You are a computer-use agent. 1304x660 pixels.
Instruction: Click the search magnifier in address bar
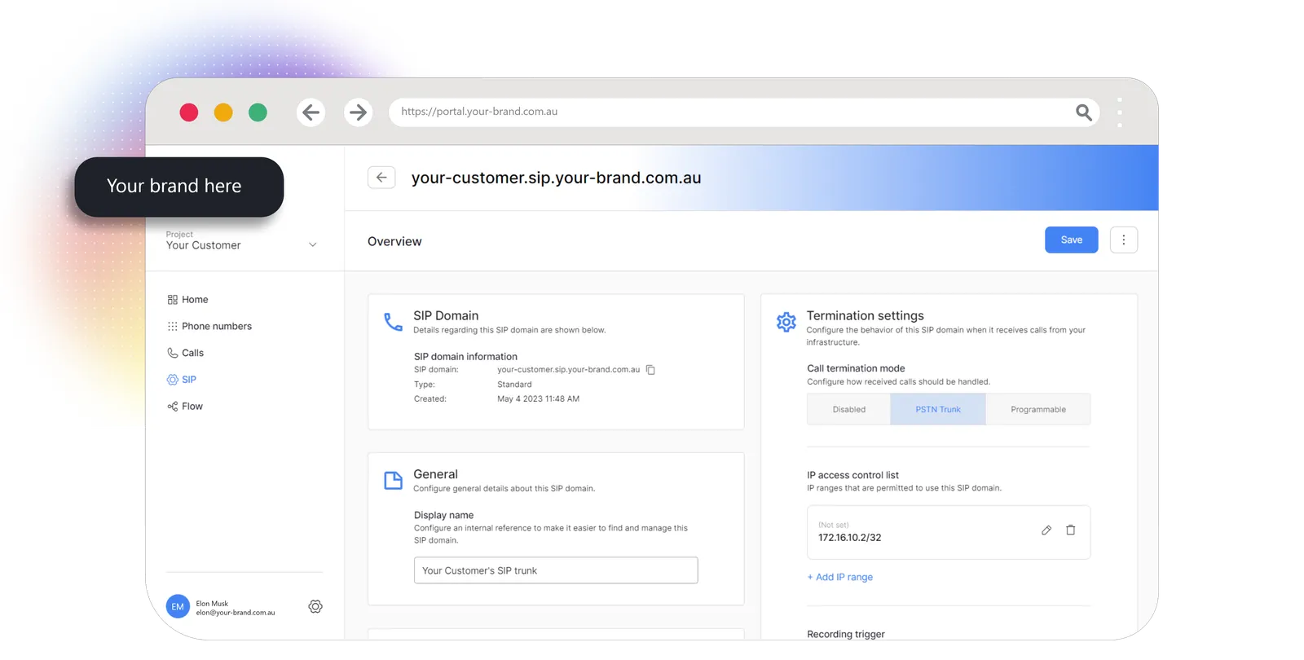pos(1083,112)
